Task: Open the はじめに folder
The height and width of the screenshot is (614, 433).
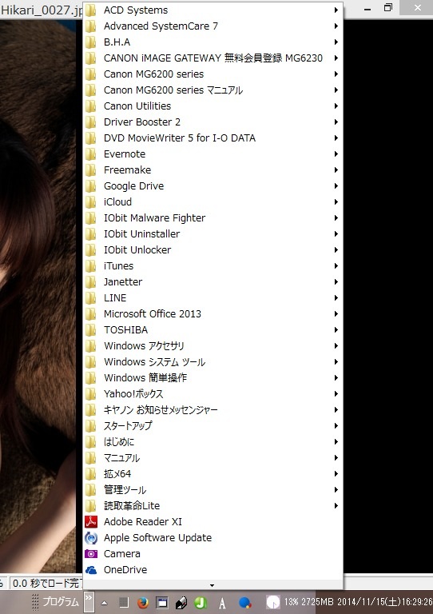Action: [213, 441]
